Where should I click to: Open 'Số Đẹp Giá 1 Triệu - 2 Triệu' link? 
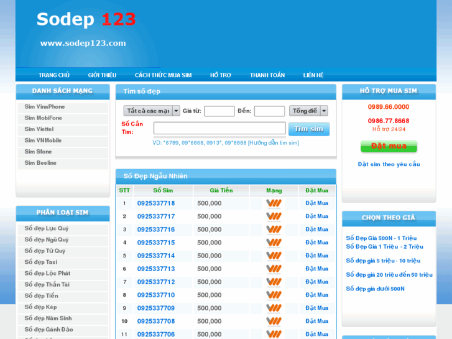[x=385, y=247]
